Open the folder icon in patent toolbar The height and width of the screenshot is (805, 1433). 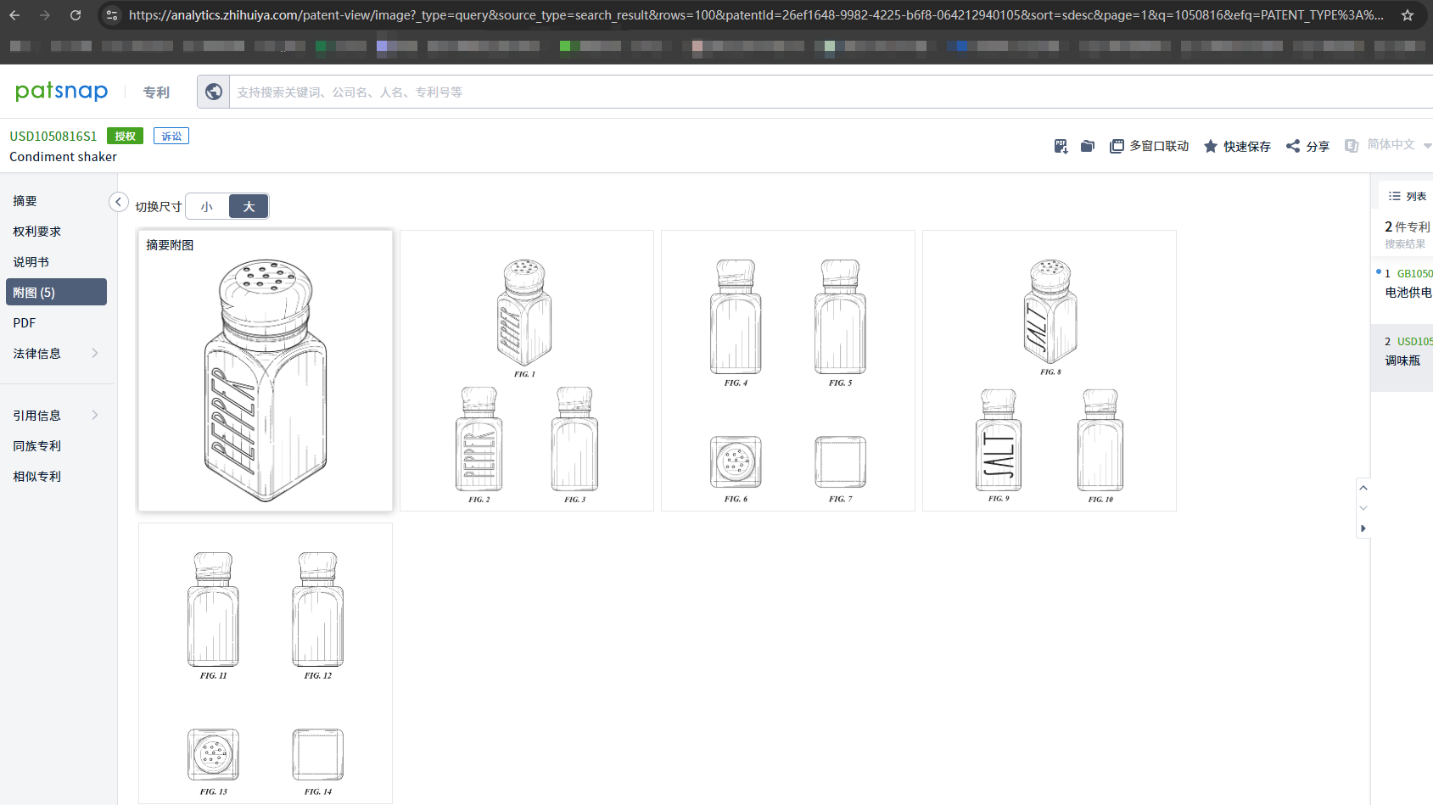pos(1087,146)
